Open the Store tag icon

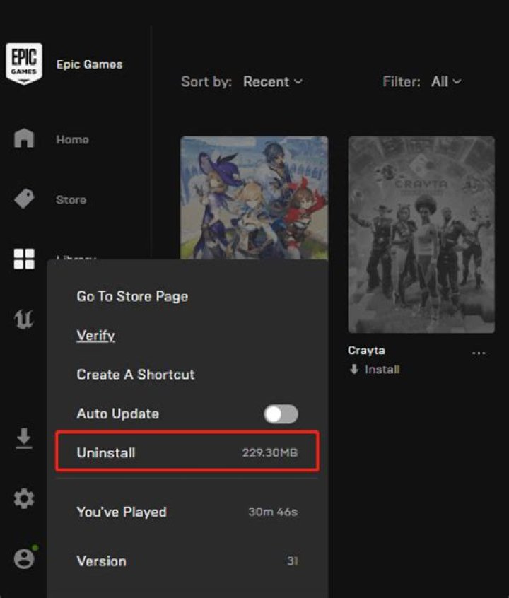click(x=24, y=199)
